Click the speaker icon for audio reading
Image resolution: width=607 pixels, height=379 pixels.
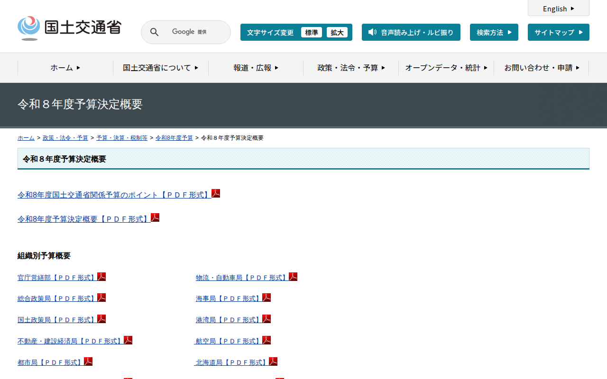[372, 32]
